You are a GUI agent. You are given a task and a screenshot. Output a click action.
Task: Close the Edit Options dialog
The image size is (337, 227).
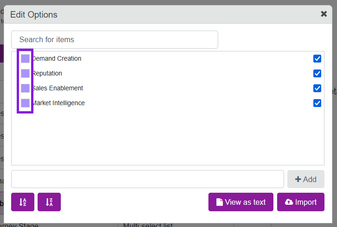click(x=324, y=14)
